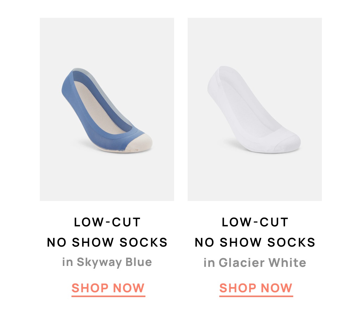
Task: Click gray background below the blue sock
Action: click(x=107, y=177)
